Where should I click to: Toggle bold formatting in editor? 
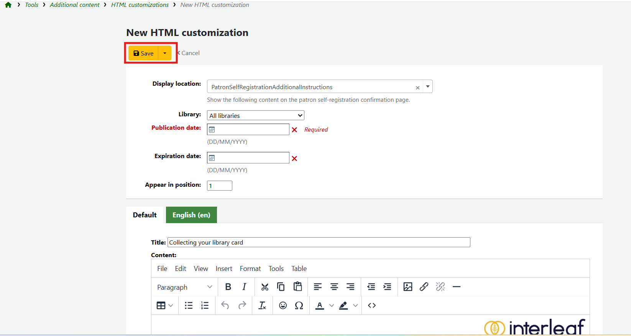pyautogui.click(x=228, y=287)
